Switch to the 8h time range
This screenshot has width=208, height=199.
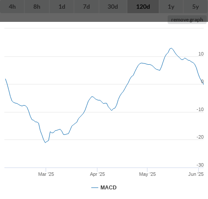(37, 7)
